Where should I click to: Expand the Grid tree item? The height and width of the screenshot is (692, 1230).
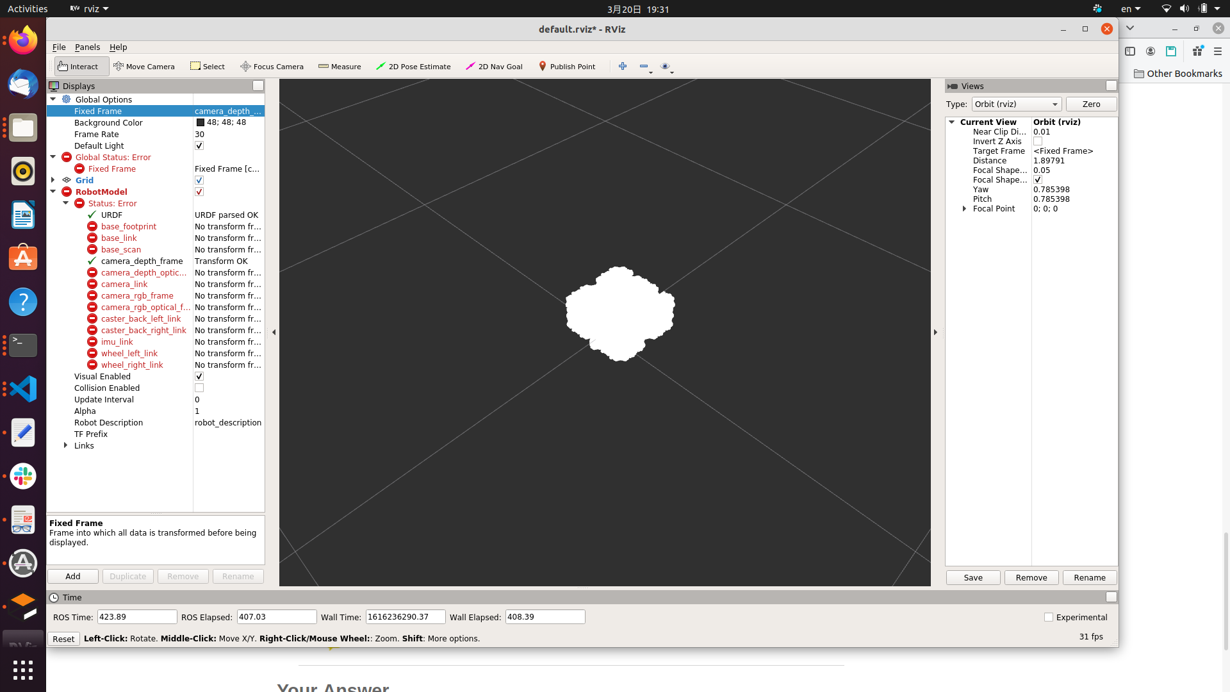coord(54,180)
